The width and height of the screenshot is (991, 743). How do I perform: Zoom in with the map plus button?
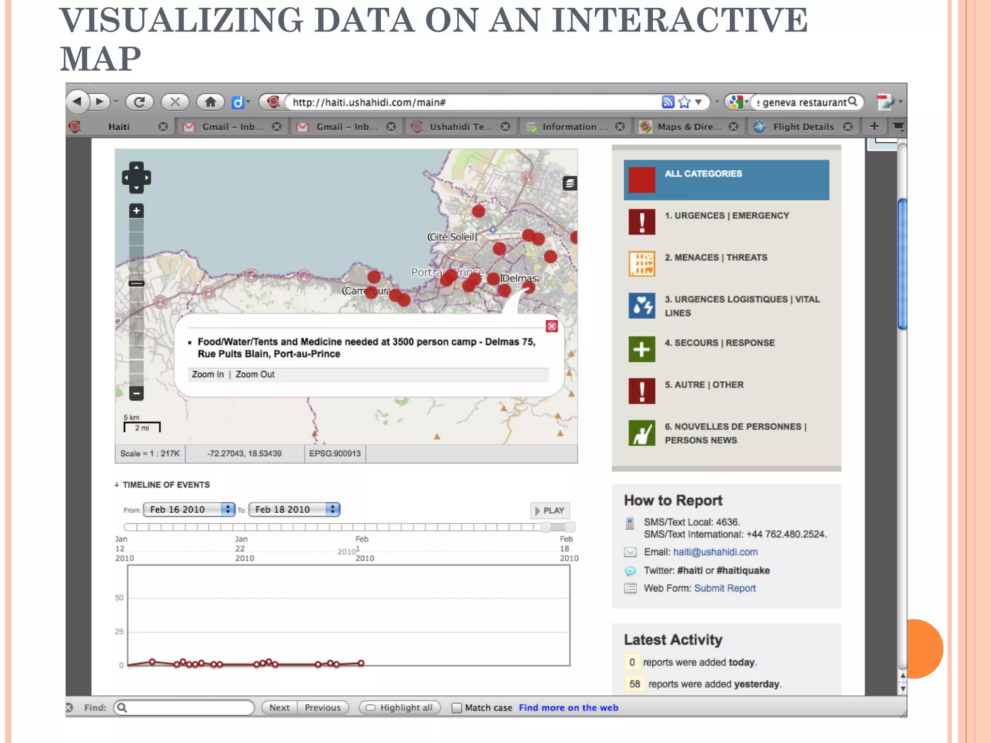(x=136, y=211)
